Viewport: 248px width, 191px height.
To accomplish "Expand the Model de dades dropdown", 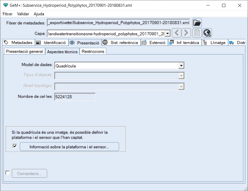I will coord(181,65).
